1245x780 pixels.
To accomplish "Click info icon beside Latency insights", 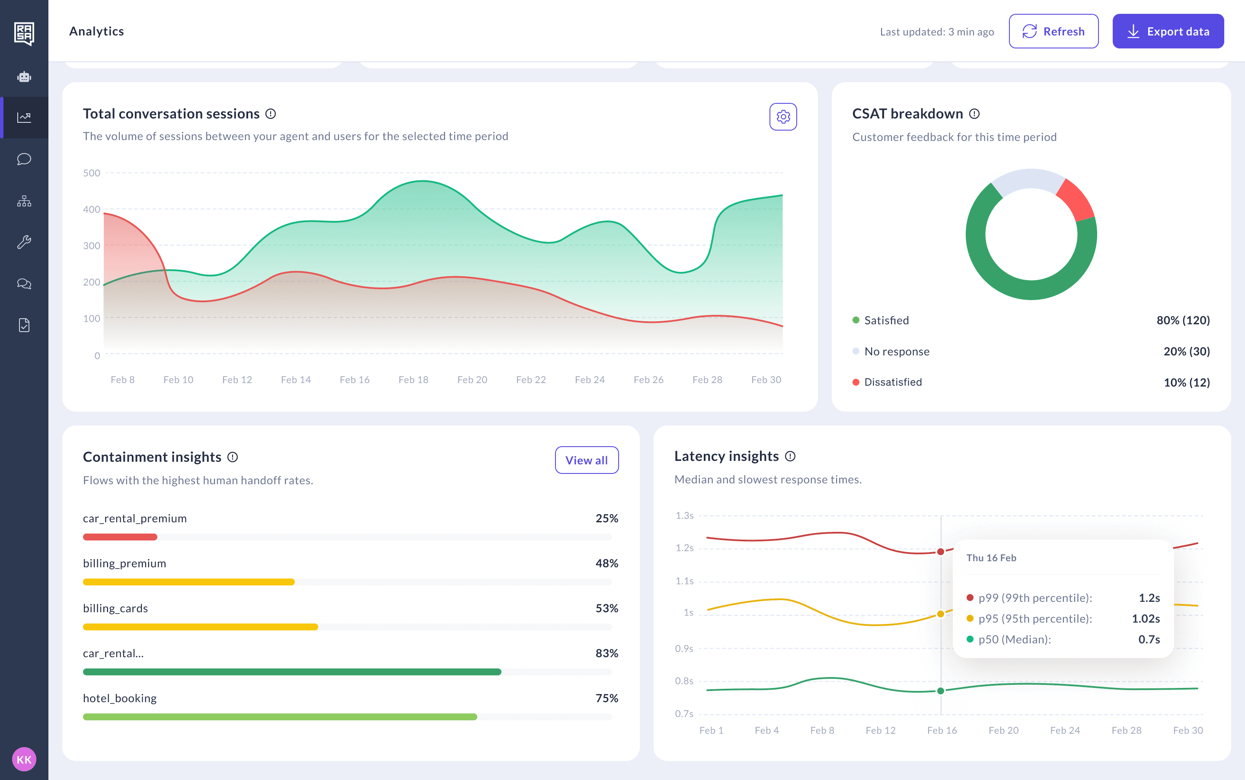I will coord(790,456).
